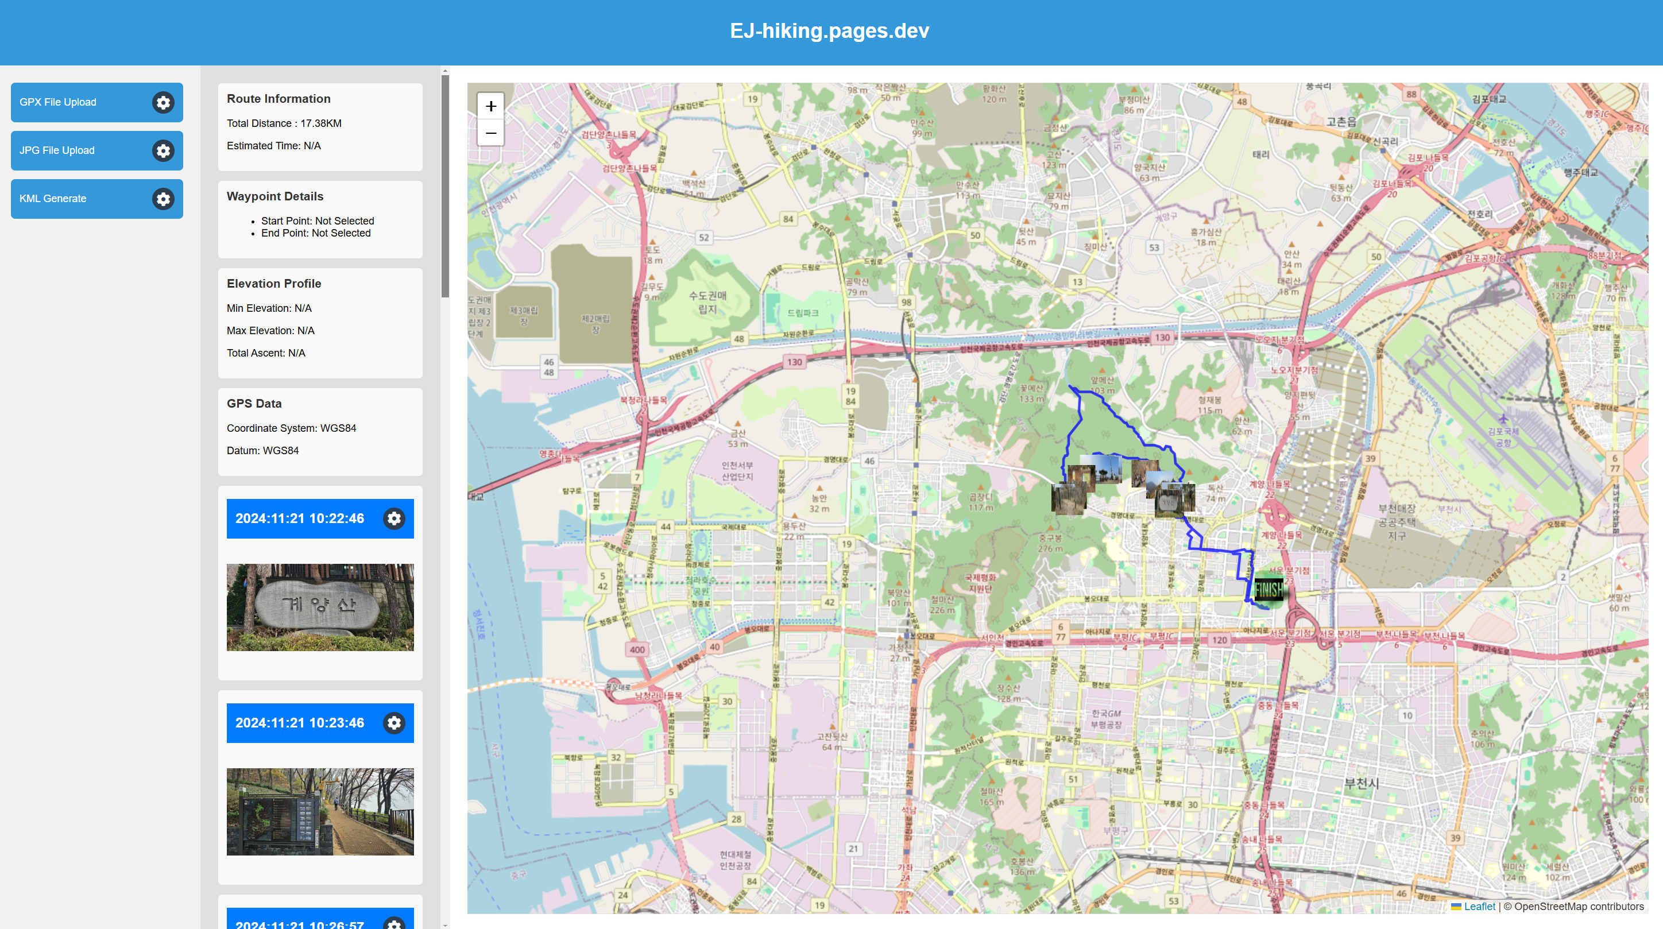Click Start Point: Not Selected
1663x929 pixels.
[318, 221]
